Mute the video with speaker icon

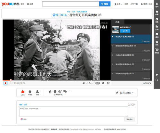click(x=84, y=83)
